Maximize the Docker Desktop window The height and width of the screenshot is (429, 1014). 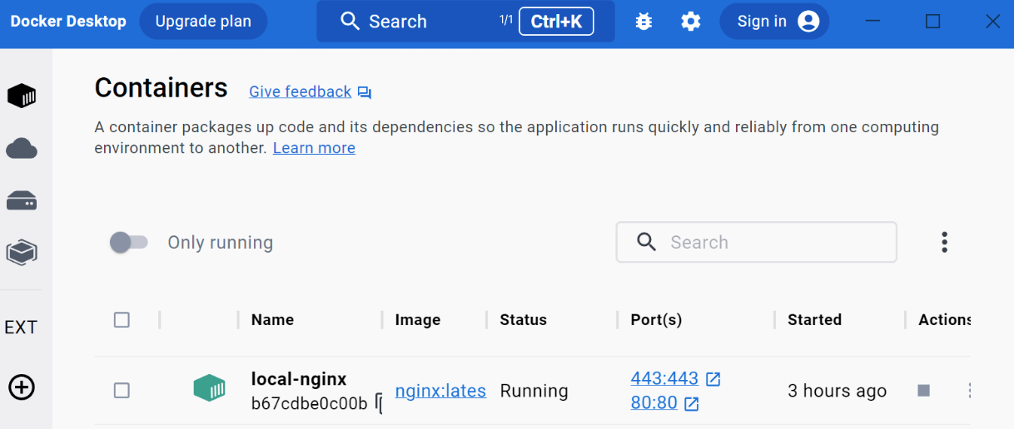[933, 22]
